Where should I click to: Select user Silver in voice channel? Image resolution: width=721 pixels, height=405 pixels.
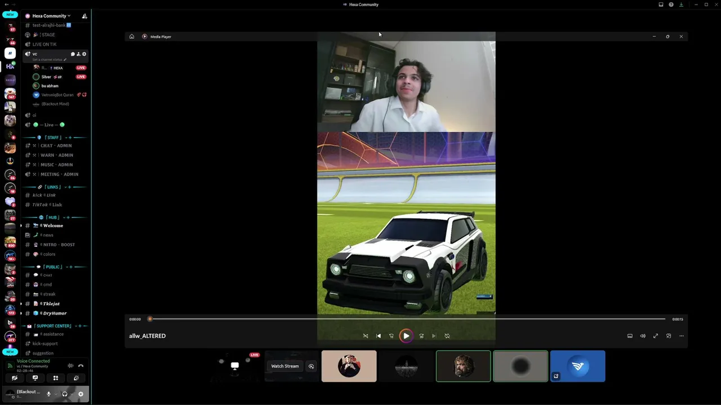click(x=60, y=76)
